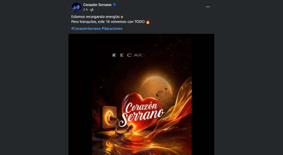Click the Corazón Serrano profile avatar
The height and width of the screenshot is (155, 283).
click(x=76, y=7)
